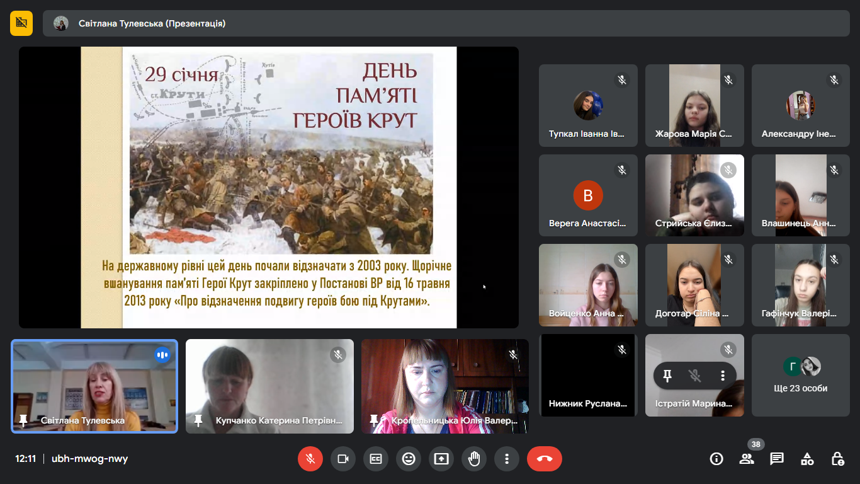The image size is (860, 484).
Task: Click pin icon on Світлана Тулевська's tile
Action: click(23, 420)
